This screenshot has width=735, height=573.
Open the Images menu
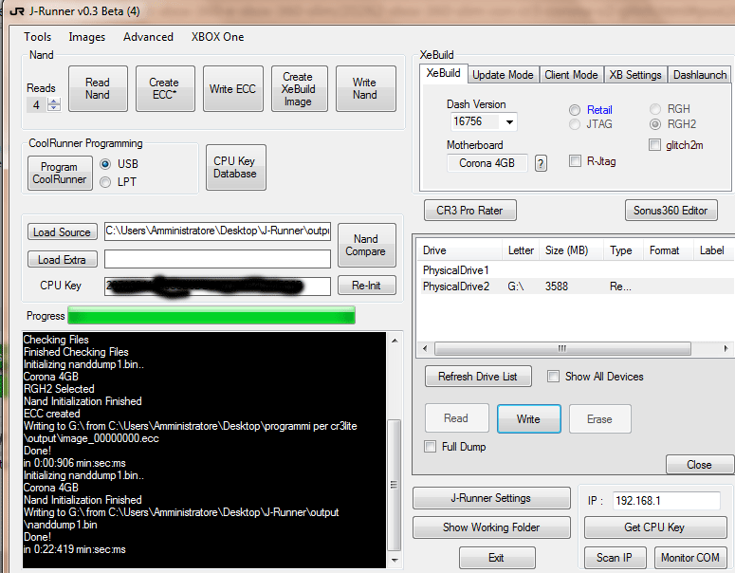[86, 37]
